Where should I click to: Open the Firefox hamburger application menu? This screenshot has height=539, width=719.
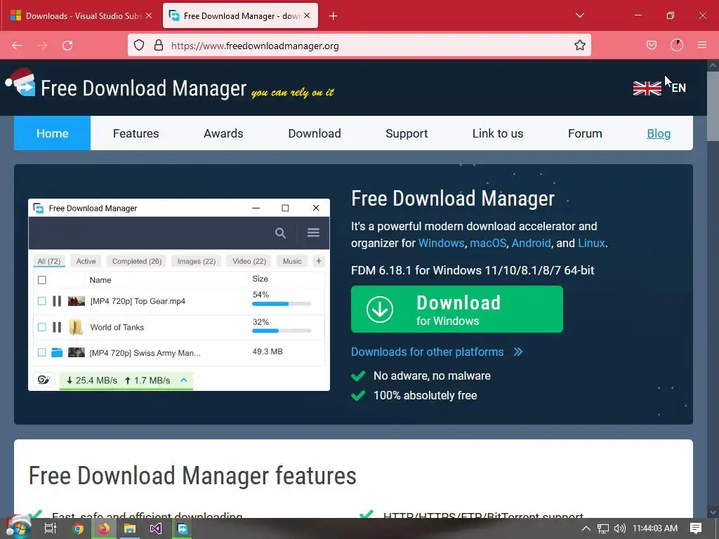click(702, 45)
